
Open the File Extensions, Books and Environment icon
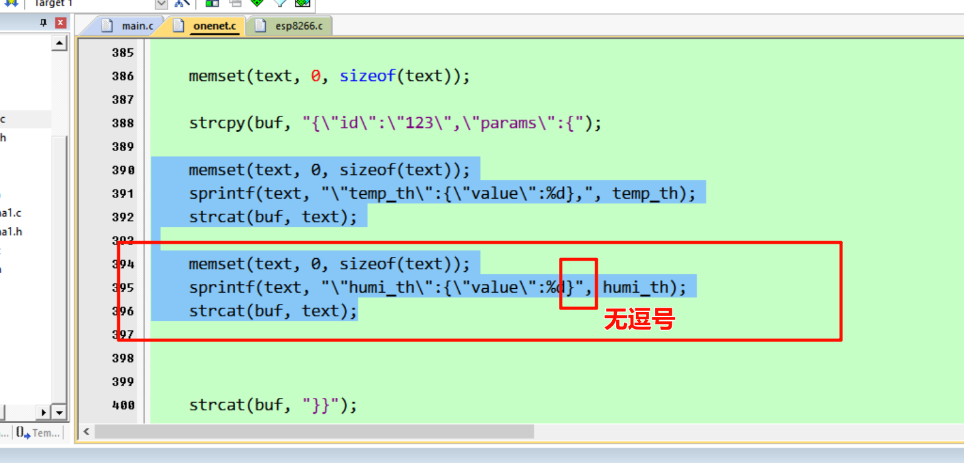point(213,3)
